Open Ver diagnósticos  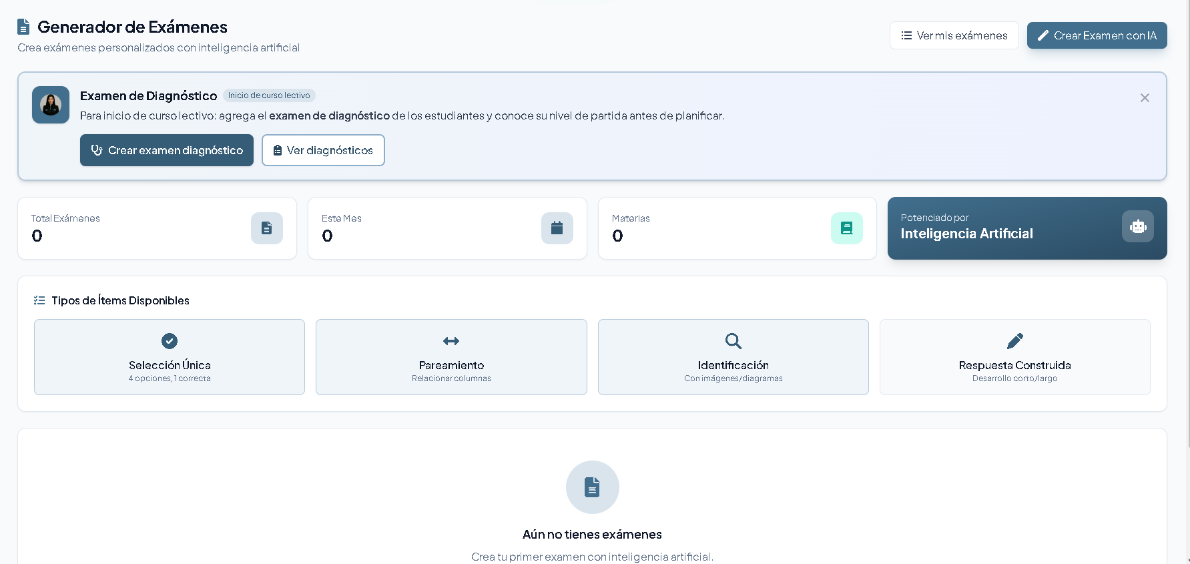pos(323,150)
